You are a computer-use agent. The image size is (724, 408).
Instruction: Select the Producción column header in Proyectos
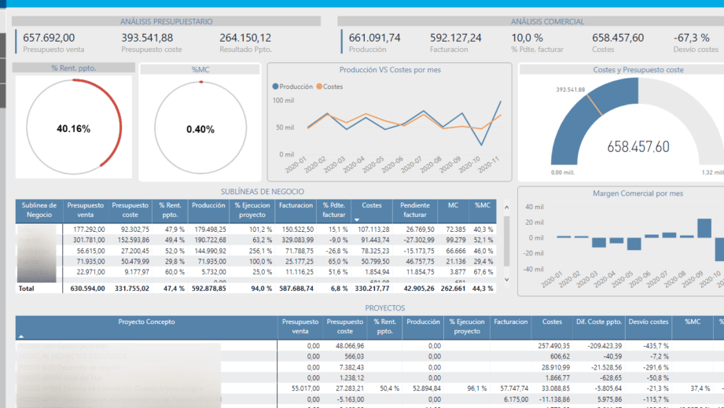tap(423, 322)
